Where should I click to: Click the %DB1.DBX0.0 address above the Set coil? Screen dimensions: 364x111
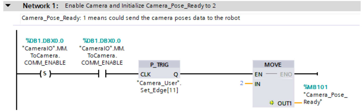pyautogui.click(x=45, y=41)
